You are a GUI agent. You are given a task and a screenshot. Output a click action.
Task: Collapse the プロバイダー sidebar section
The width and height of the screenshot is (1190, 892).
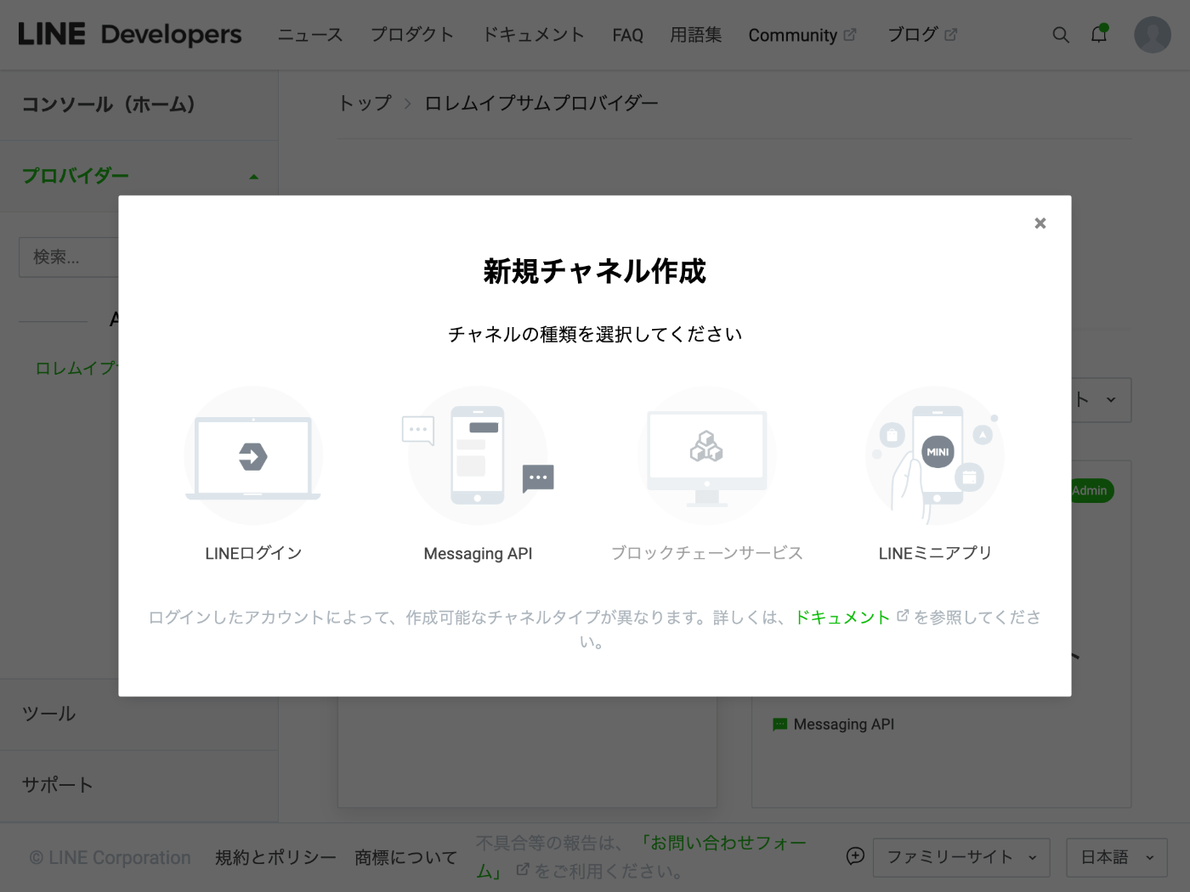tap(139, 176)
